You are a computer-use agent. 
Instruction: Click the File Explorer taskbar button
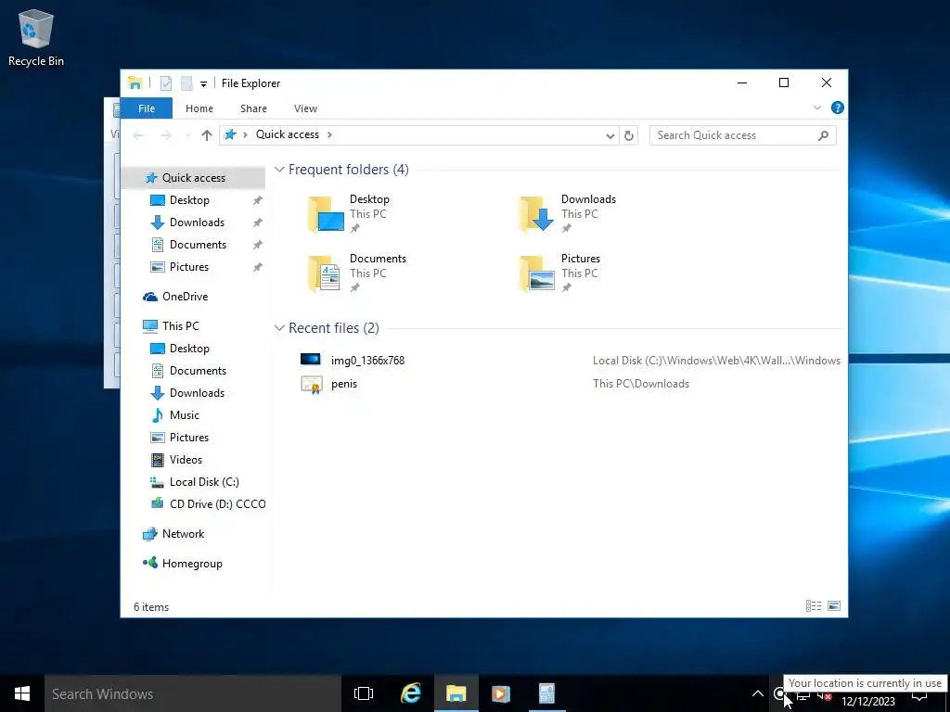tap(456, 693)
